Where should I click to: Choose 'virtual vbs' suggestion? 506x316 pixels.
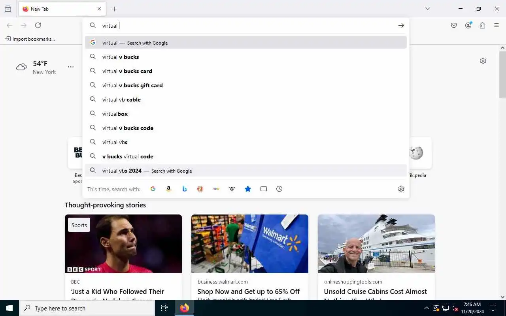pos(246,142)
